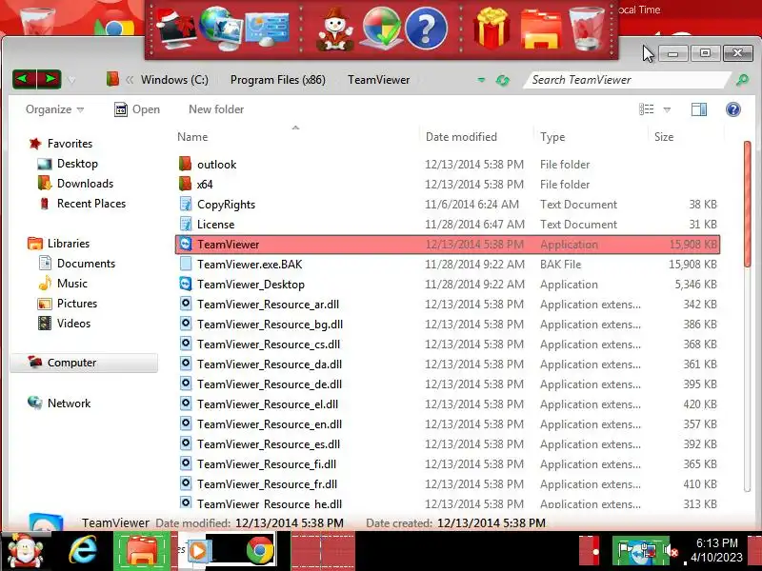Viewport: 762px width, 571px height.
Task: Click the Santa Start button
Action: [26, 551]
